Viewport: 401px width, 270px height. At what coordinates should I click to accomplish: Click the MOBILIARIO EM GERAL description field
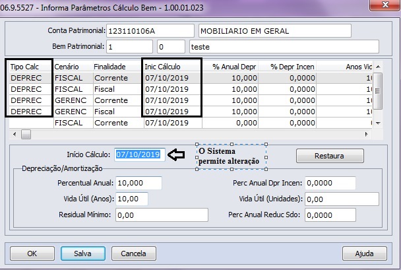click(x=274, y=31)
